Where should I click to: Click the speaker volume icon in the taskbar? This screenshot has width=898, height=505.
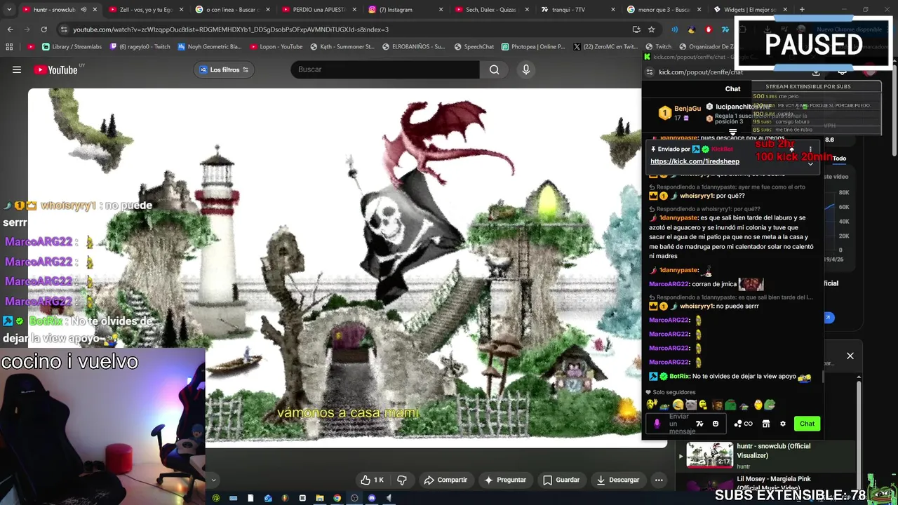389,498
